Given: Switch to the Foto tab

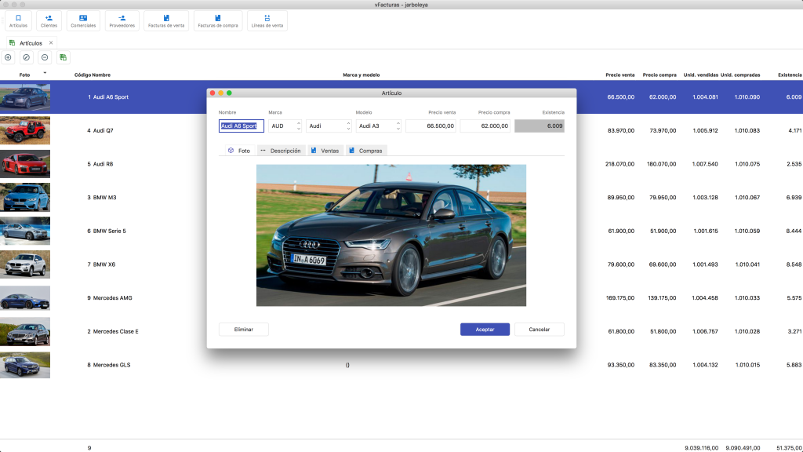Looking at the screenshot, I should pyautogui.click(x=239, y=151).
